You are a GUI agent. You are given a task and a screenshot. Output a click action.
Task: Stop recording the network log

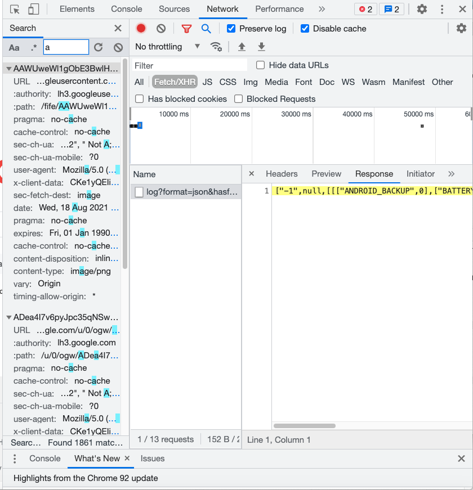pyautogui.click(x=141, y=29)
